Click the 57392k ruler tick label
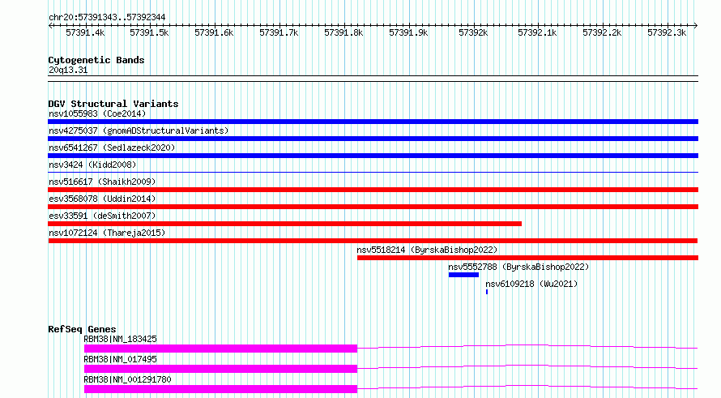Image resolution: width=721 pixels, height=398 pixels. [473, 32]
